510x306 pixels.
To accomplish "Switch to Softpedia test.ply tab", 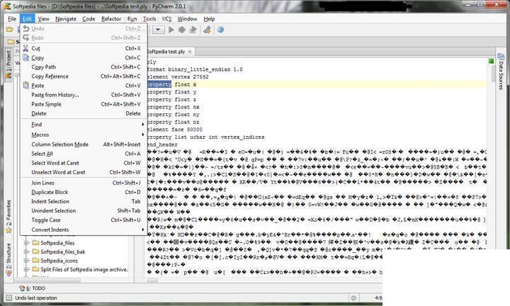I will (x=166, y=52).
